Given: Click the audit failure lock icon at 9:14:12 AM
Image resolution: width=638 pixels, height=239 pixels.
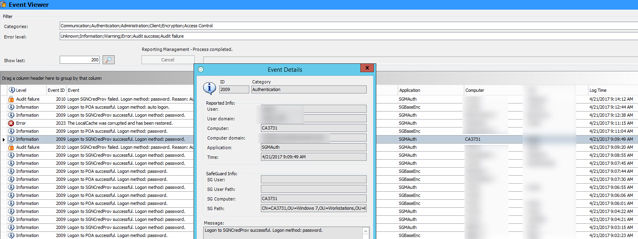Looking at the screenshot, I should (x=11, y=99).
